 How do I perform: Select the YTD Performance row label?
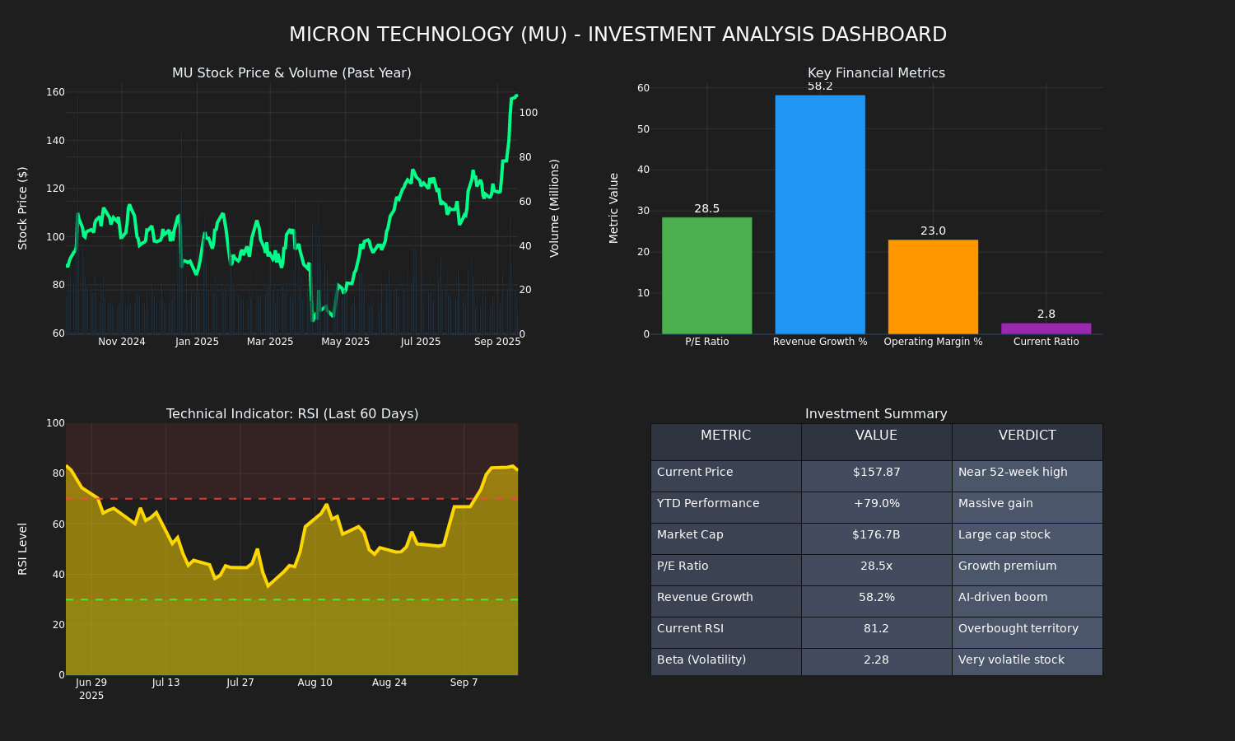coord(708,504)
